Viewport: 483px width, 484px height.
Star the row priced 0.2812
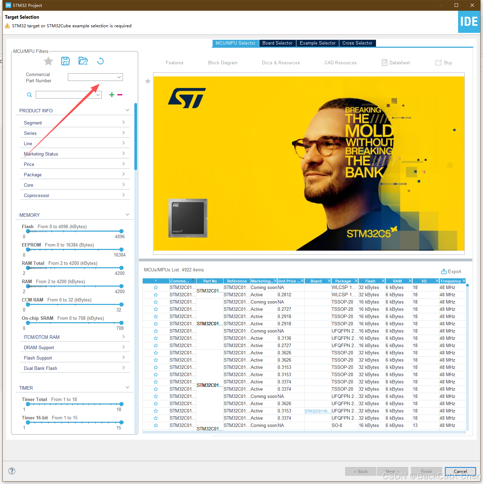point(156,295)
